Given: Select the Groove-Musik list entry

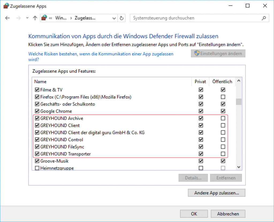Looking at the screenshot, I should point(54,161).
